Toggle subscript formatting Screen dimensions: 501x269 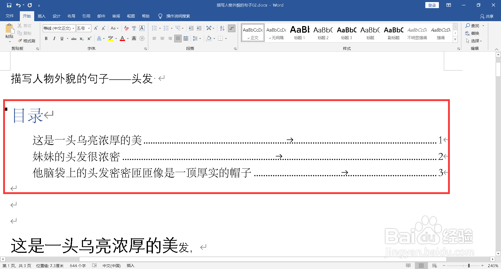[82, 38]
